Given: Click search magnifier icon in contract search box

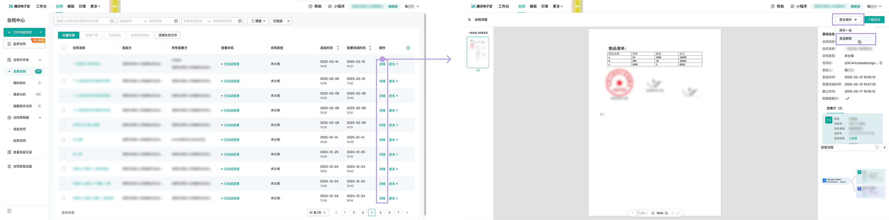Looking at the screenshot, I should tap(112, 21).
